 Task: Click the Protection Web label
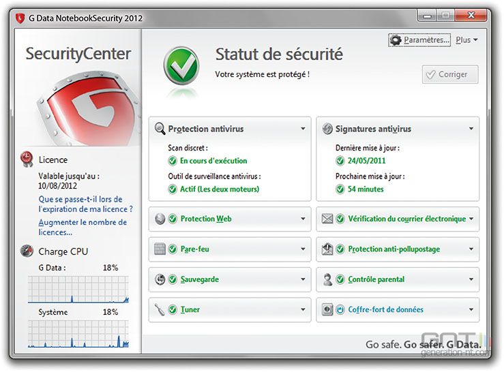[x=206, y=219]
